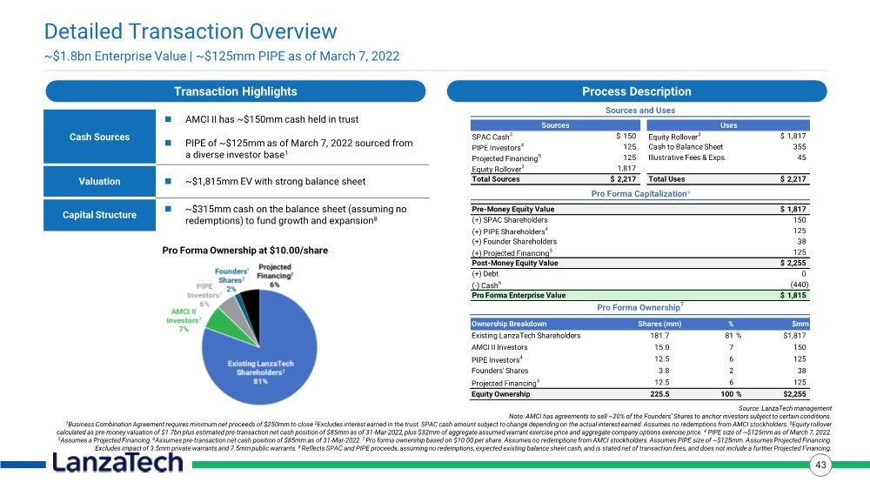The height and width of the screenshot is (489, 870).
Task: Click the 'Pro Forma Capitalization' section heading
Action: [640, 194]
